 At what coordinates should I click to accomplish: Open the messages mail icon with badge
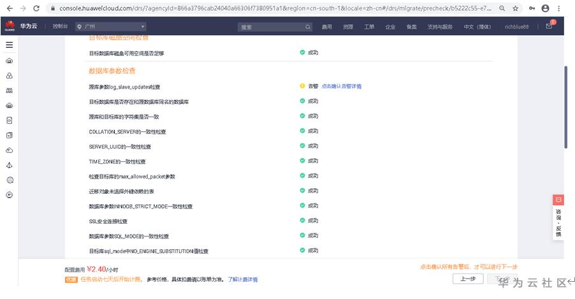[550, 26]
